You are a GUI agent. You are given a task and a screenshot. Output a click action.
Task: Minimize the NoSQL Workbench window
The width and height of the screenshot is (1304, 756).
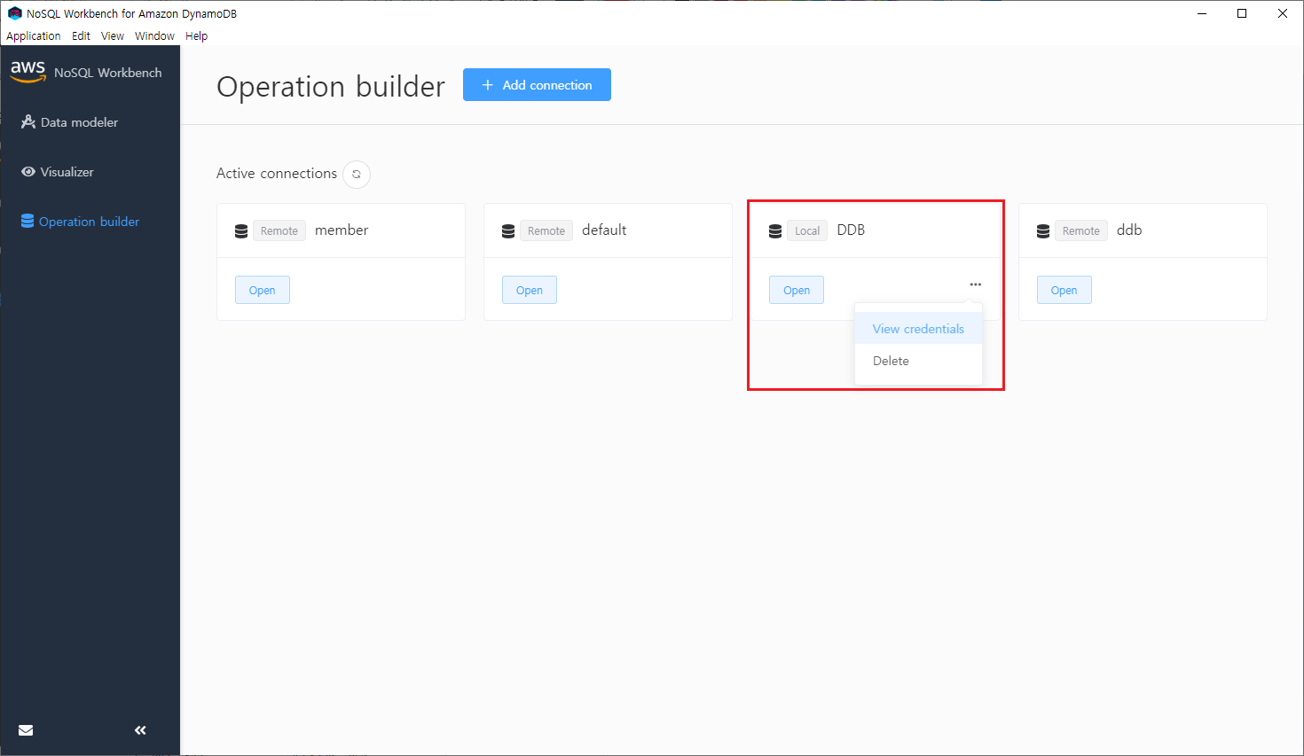(x=1202, y=13)
